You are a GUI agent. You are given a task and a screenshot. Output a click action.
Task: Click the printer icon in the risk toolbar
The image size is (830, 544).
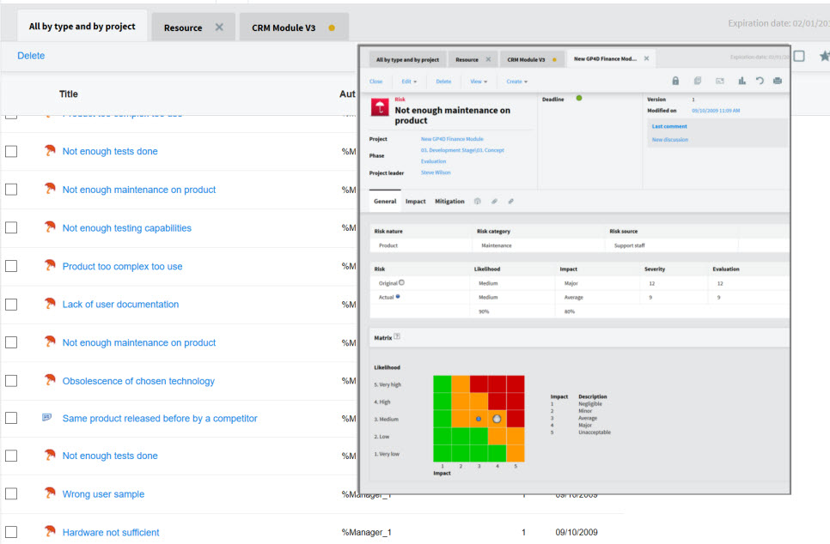[x=777, y=81]
